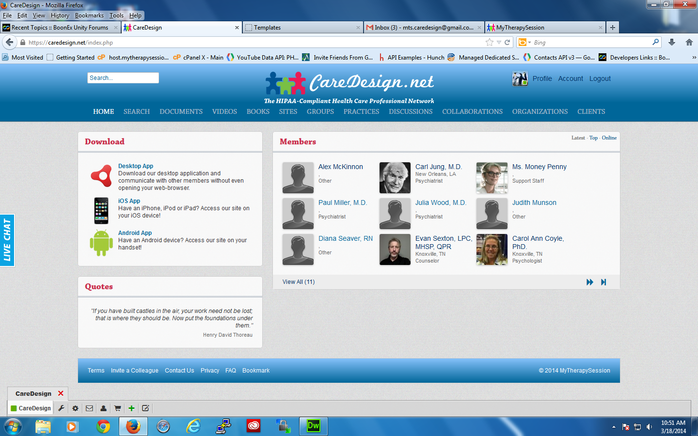Viewport: 698px width, 436px height.
Task: Show more bookmarks toolbar items chevron
Action: (694, 58)
